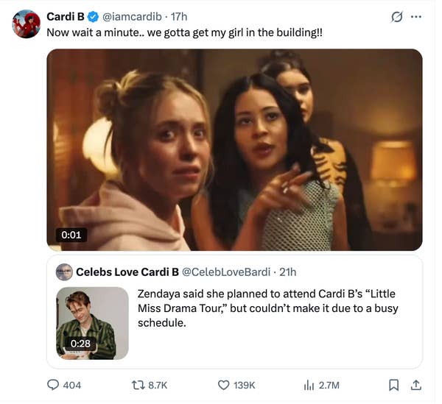442x404 pixels.
Task: Like the tweet with heart icon
Action: tap(224, 385)
